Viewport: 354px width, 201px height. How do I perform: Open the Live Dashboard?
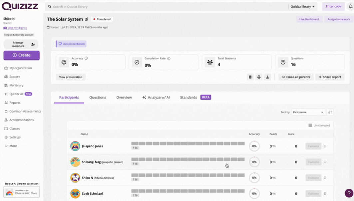click(309, 19)
